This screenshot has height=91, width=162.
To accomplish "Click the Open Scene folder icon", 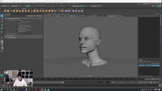I will pos(14,6).
